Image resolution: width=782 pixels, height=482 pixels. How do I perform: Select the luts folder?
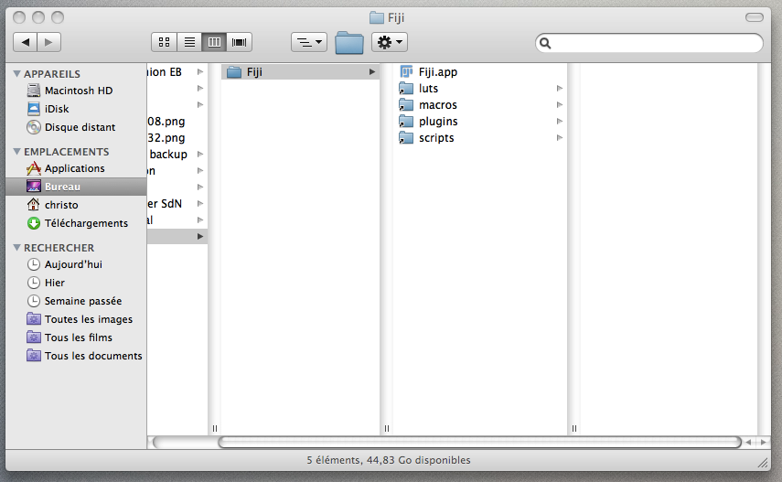pyautogui.click(x=479, y=89)
